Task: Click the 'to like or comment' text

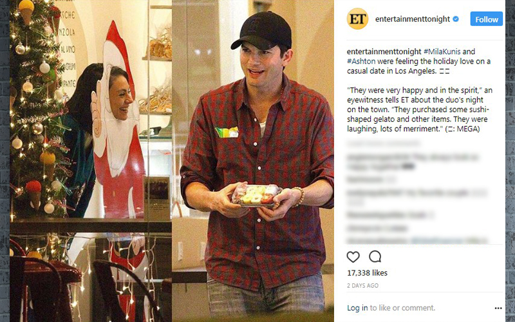Action: (402, 308)
